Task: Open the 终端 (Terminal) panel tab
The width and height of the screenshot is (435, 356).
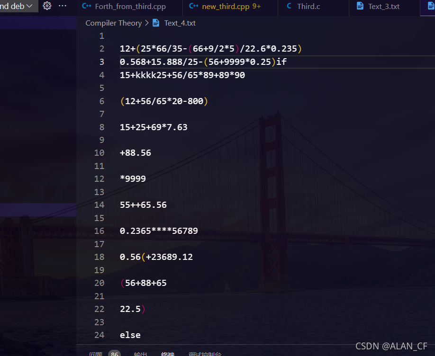Action: 168,354
